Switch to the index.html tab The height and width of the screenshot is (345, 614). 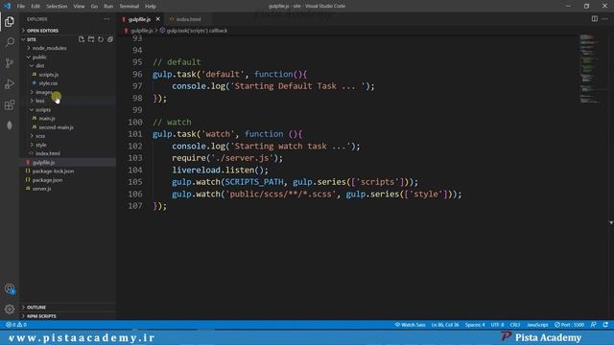point(188,19)
